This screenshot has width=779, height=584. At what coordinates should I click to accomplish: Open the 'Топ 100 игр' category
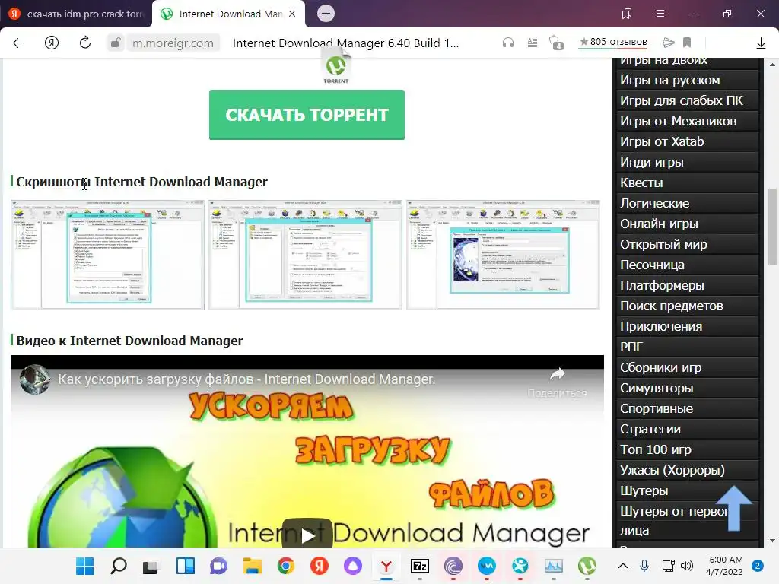click(687, 449)
